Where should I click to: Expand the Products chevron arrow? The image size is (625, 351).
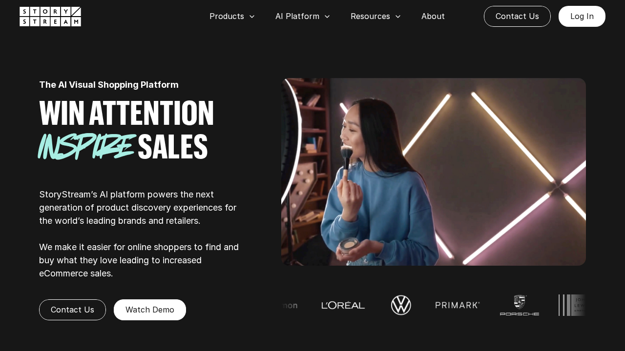(x=252, y=17)
